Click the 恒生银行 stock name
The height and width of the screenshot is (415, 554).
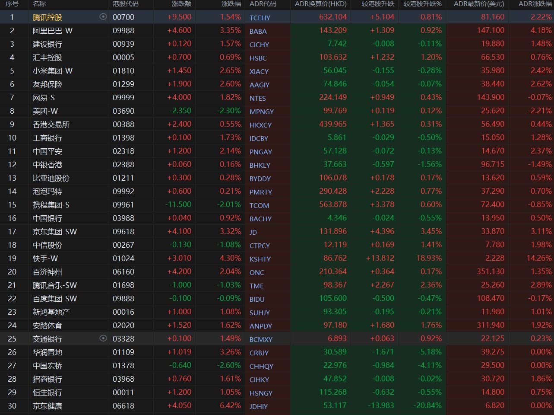pos(47,393)
